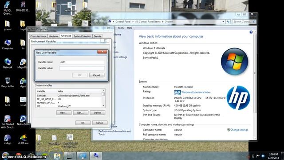Open the io folder on the desktop
The width and height of the screenshot is (284, 160).
click(23, 44)
